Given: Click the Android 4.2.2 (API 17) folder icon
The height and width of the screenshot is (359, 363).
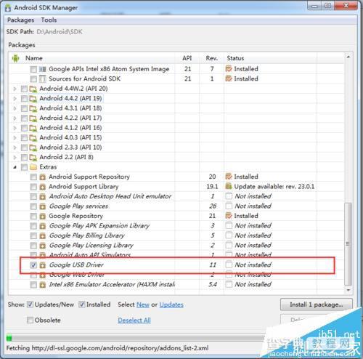Looking at the screenshot, I should (33, 118).
